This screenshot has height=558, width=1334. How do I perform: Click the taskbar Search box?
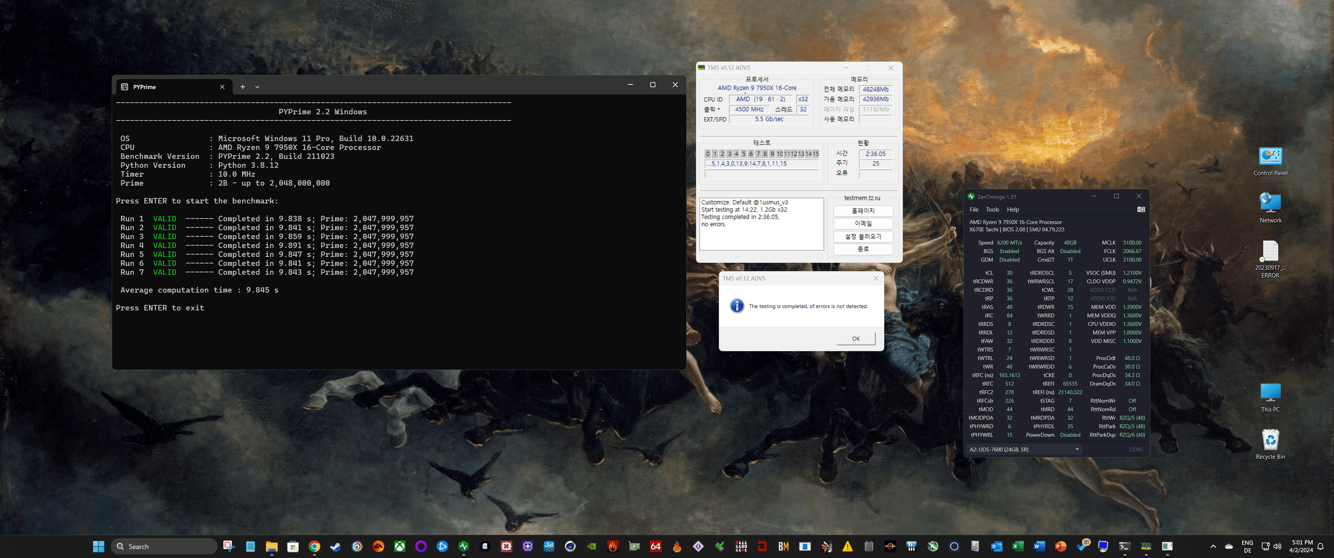165,547
